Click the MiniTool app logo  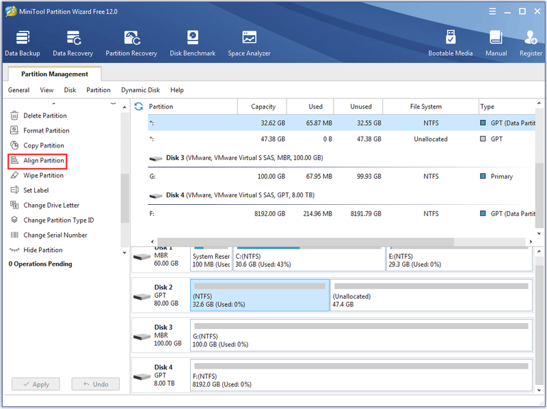pyautogui.click(x=11, y=11)
